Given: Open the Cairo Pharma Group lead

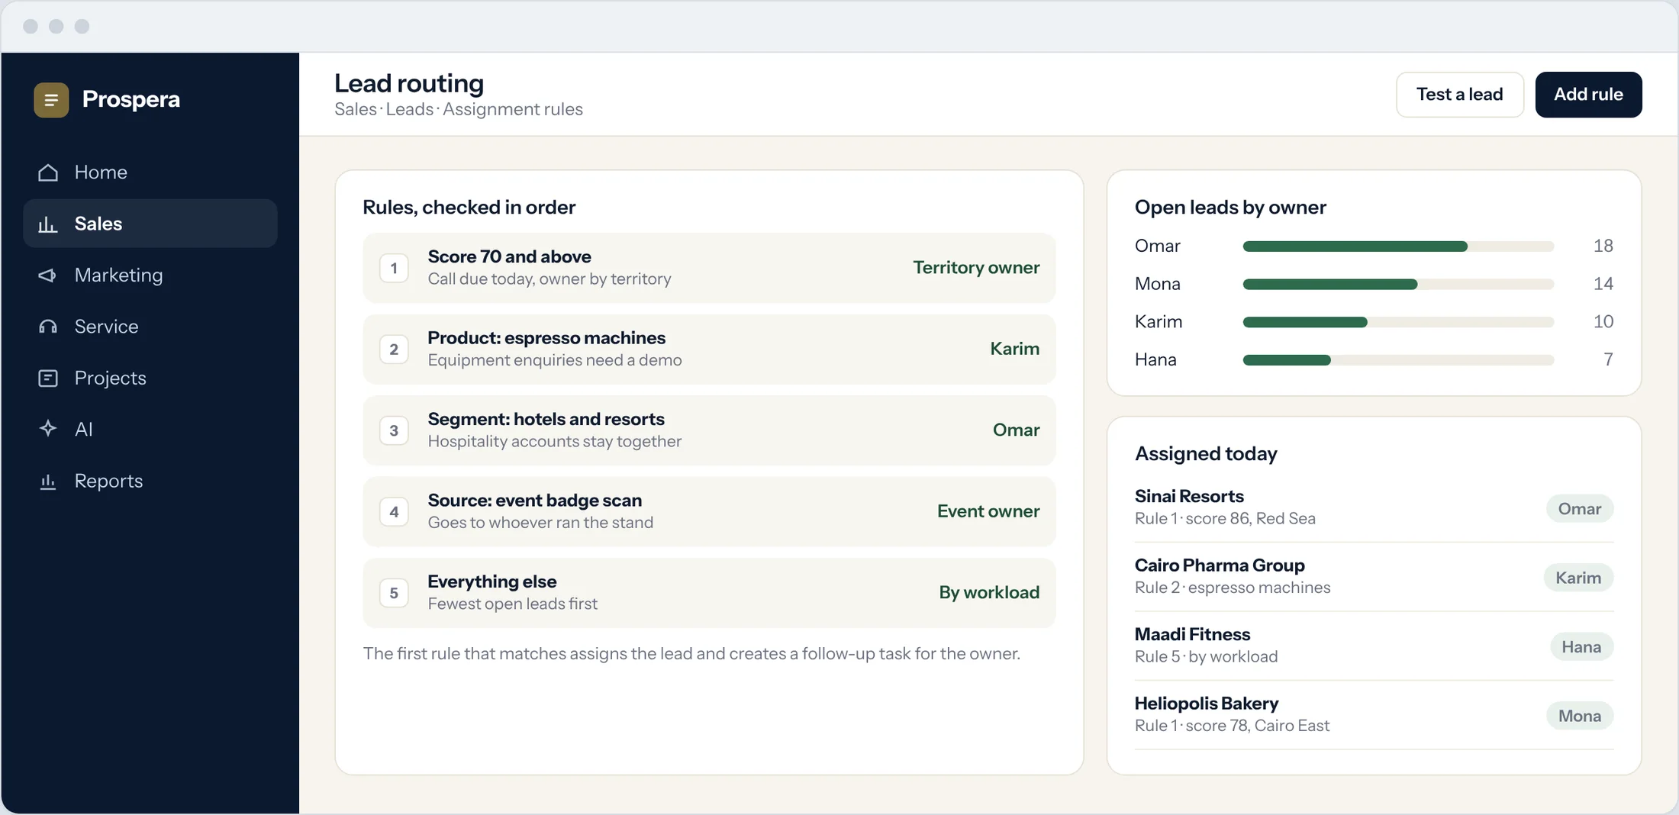Looking at the screenshot, I should 1374,577.
